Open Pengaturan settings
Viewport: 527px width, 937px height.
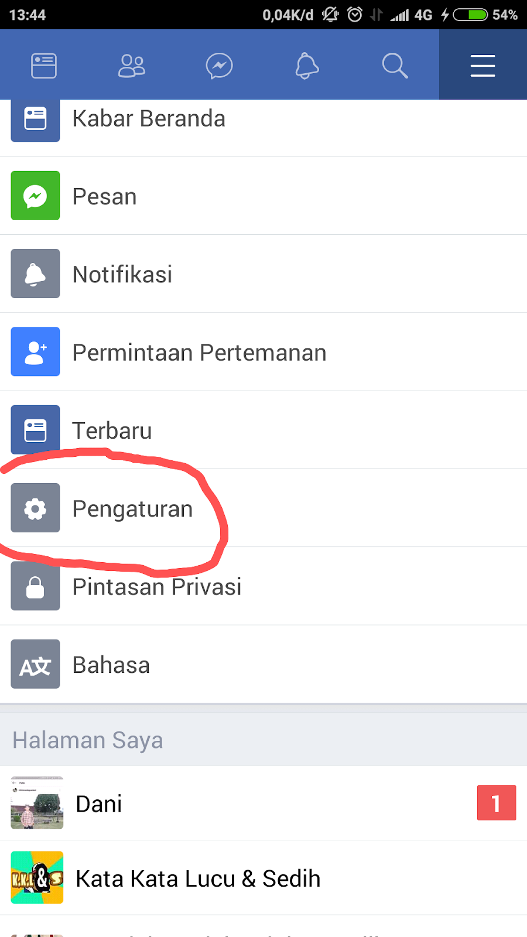(x=263, y=508)
